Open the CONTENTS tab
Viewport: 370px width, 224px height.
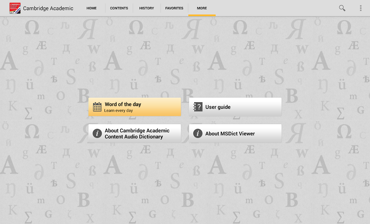click(x=119, y=8)
